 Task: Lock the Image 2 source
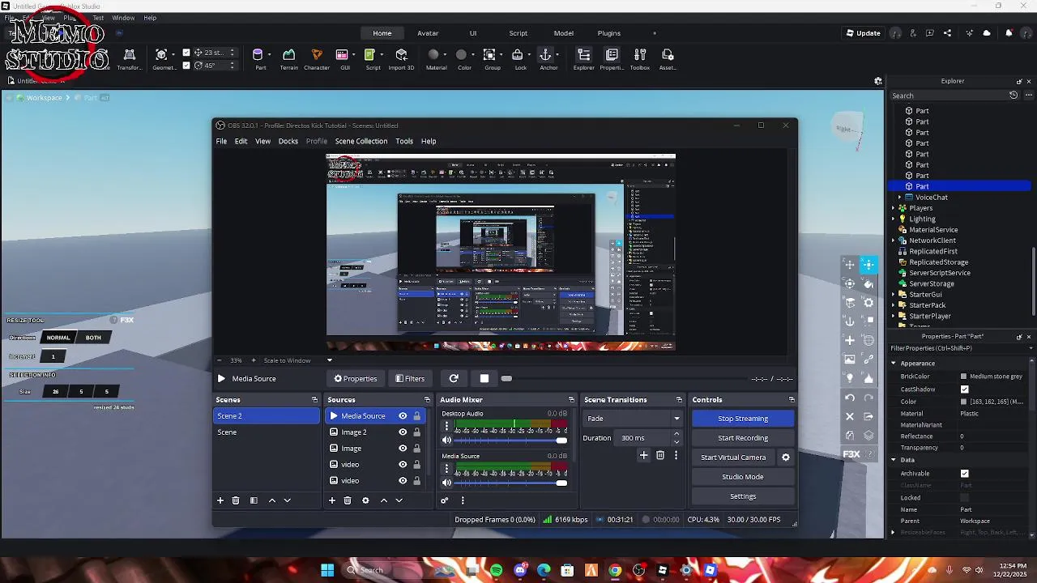point(417,432)
